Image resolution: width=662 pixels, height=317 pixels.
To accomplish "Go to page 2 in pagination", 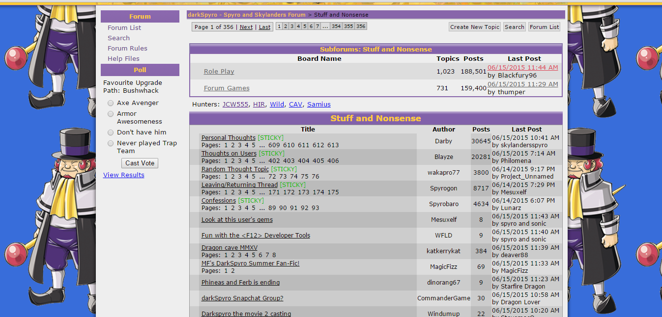I will pos(286,26).
